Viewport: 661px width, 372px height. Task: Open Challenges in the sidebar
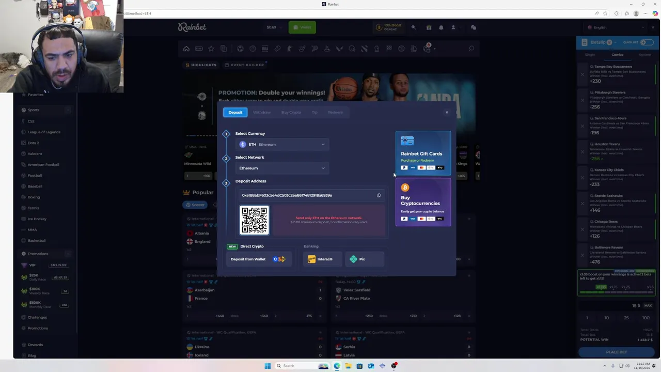(37, 317)
